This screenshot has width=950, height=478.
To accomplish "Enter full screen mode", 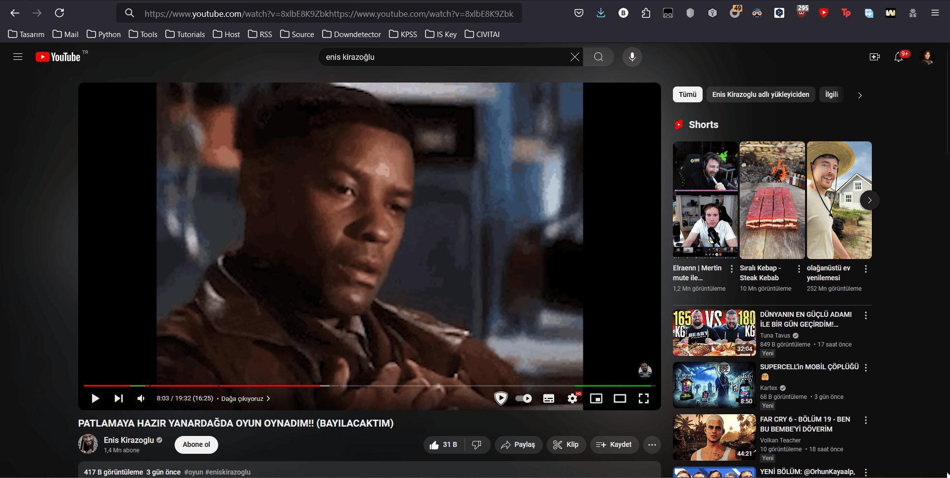I will (644, 398).
